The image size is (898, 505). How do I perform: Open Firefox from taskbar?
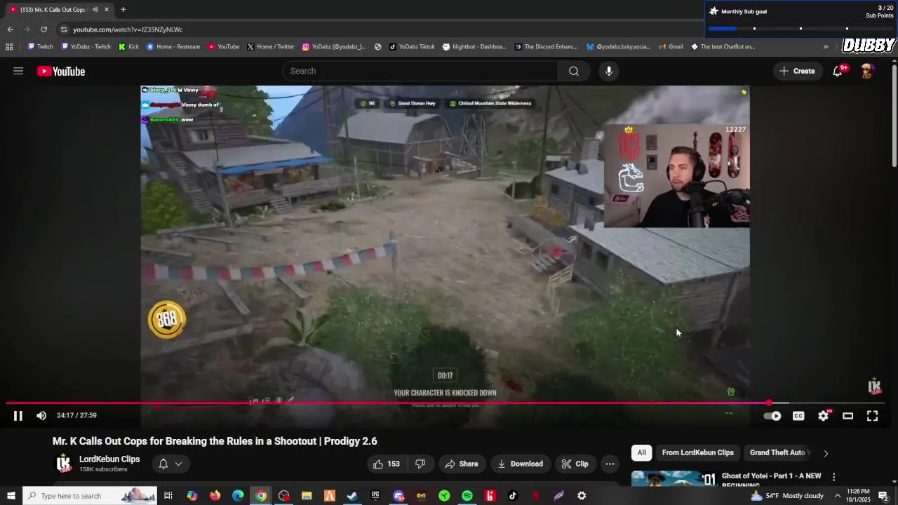[215, 496]
